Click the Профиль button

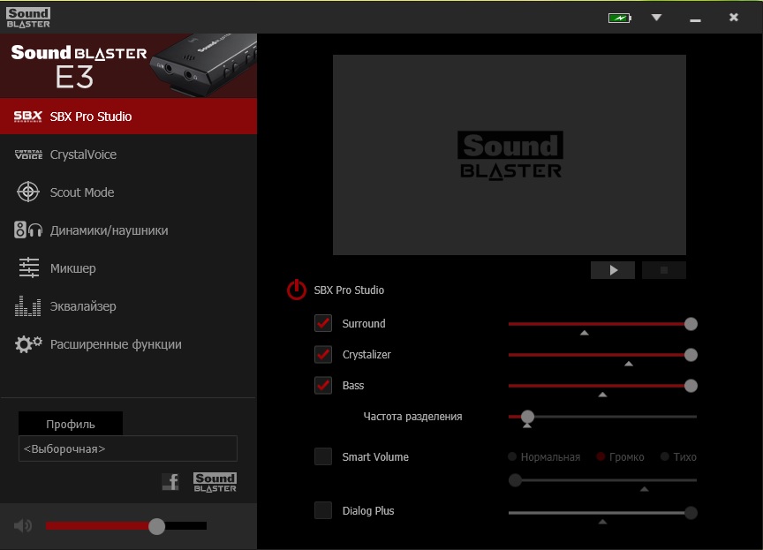(x=71, y=424)
